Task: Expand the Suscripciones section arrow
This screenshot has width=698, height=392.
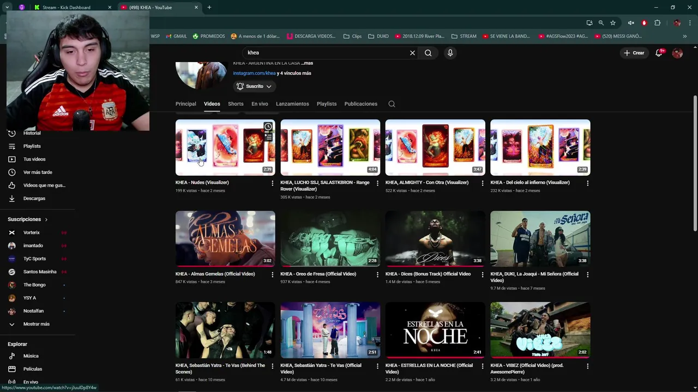Action: coord(46,219)
